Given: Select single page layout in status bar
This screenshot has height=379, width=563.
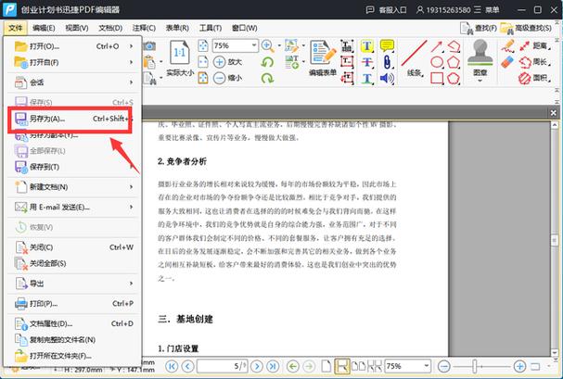Looking at the screenshot, I should pos(326,366).
